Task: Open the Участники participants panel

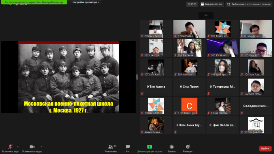Action: point(111,148)
